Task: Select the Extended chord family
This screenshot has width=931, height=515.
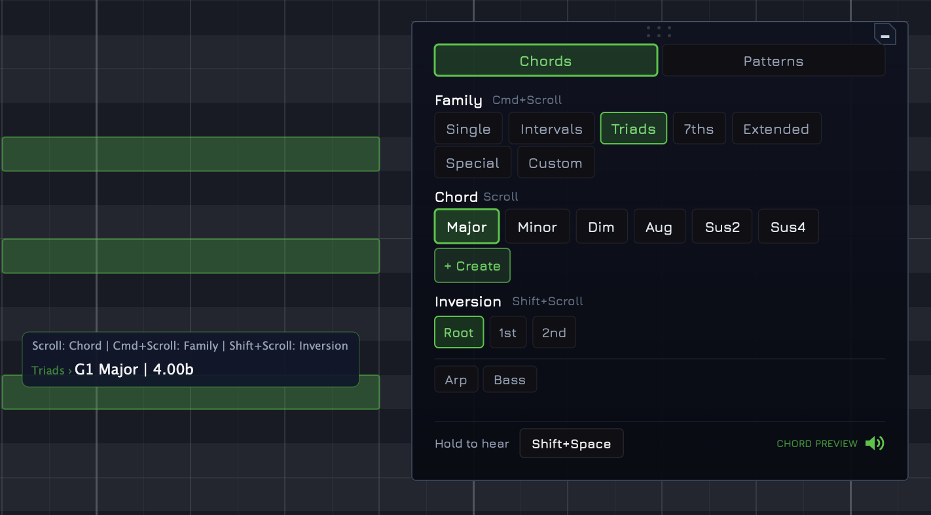Action: pos(776,129)
